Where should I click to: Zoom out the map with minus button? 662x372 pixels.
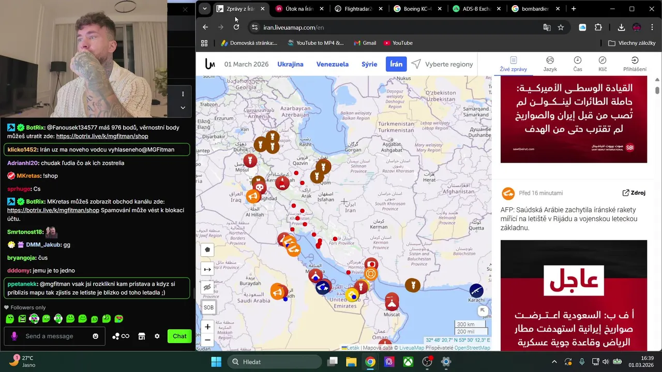(207, 340)
